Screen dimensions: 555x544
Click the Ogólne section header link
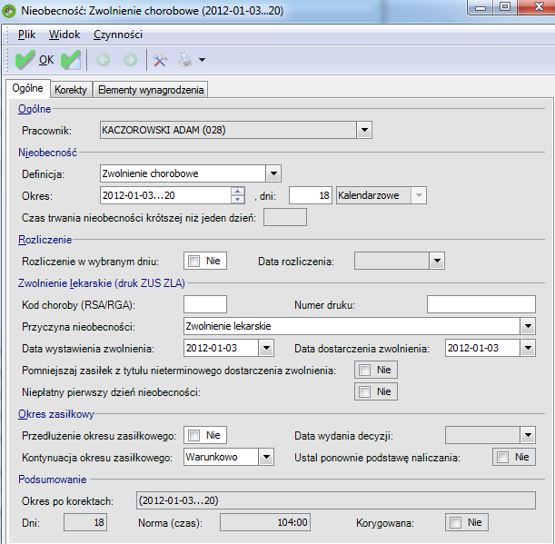pyautogui.click(x=35, y=109)
